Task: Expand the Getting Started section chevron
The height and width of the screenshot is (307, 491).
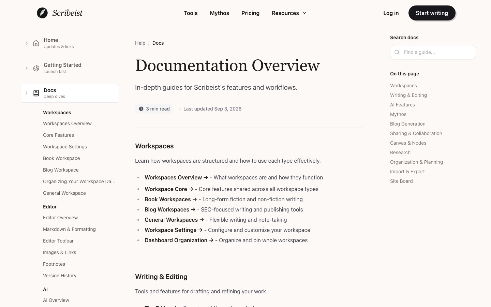Action: (x=26, y=68)
